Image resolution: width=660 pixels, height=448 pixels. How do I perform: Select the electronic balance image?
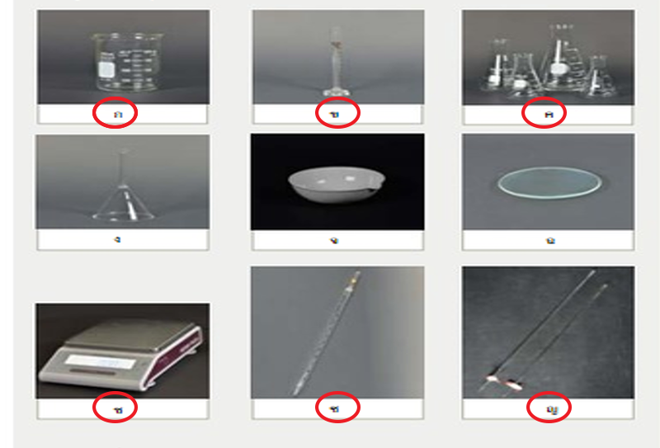(x=122, y=351)
